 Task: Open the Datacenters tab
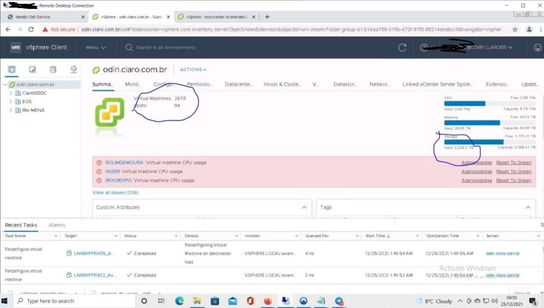pyautogui.click(x=239, y=84)
